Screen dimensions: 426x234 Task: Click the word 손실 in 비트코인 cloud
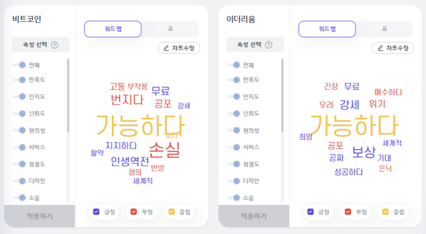[165, 150]
